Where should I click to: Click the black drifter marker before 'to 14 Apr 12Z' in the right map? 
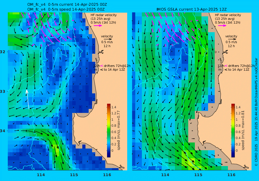[226, 70]
